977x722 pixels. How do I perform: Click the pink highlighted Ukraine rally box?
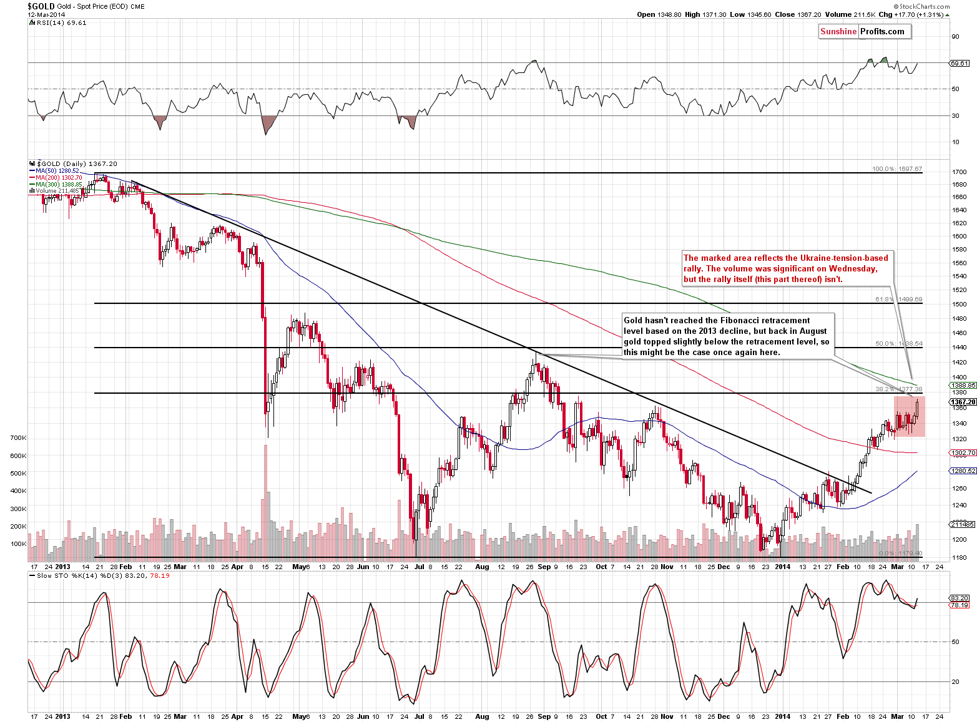click(909, 416)
